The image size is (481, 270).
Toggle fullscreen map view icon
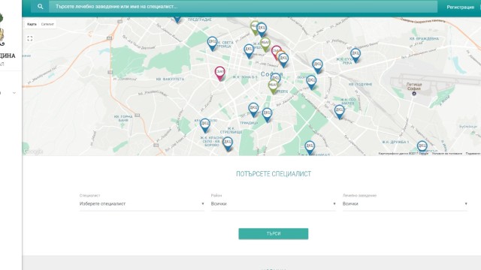(30, 38)
